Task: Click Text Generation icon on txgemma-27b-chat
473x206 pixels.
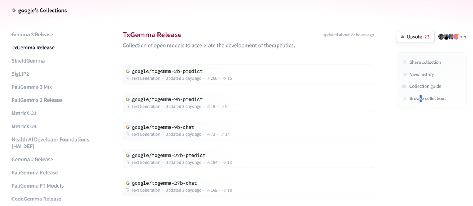Action: click(128, 191)
